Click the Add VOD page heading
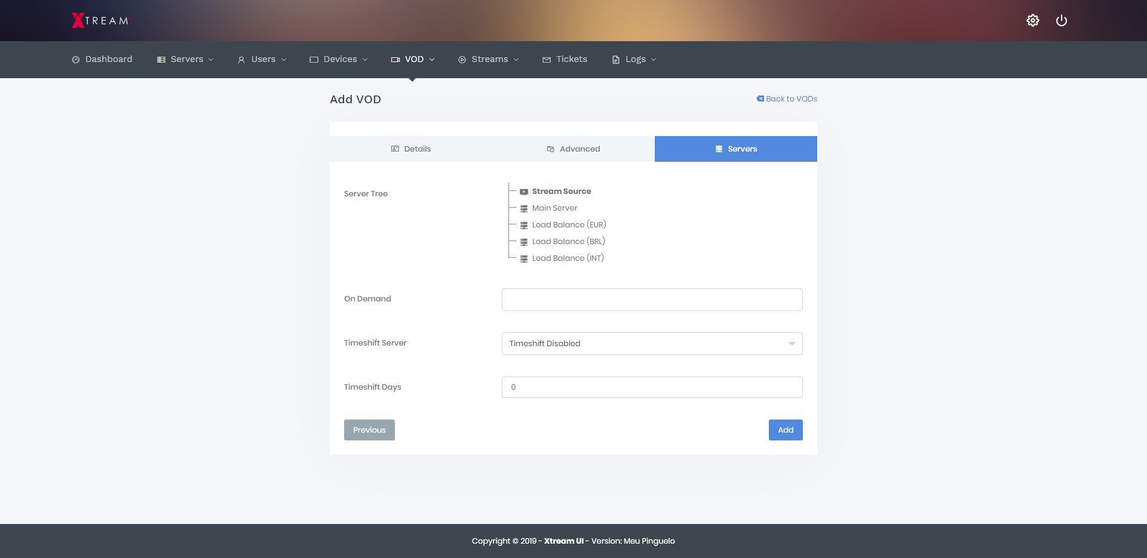1147x558 pixels. click(x=355, y=100)
